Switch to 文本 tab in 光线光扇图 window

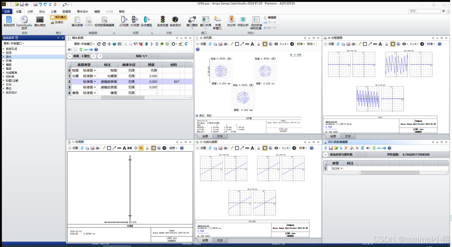(220, 241)
